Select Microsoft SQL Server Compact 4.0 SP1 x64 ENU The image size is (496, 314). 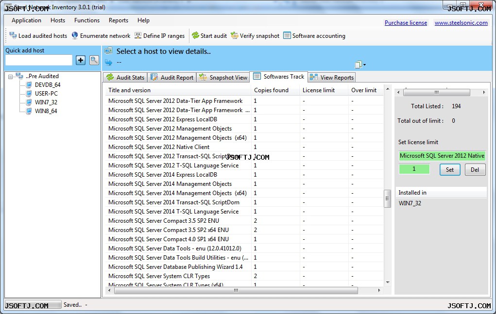(x=244, y=239)
